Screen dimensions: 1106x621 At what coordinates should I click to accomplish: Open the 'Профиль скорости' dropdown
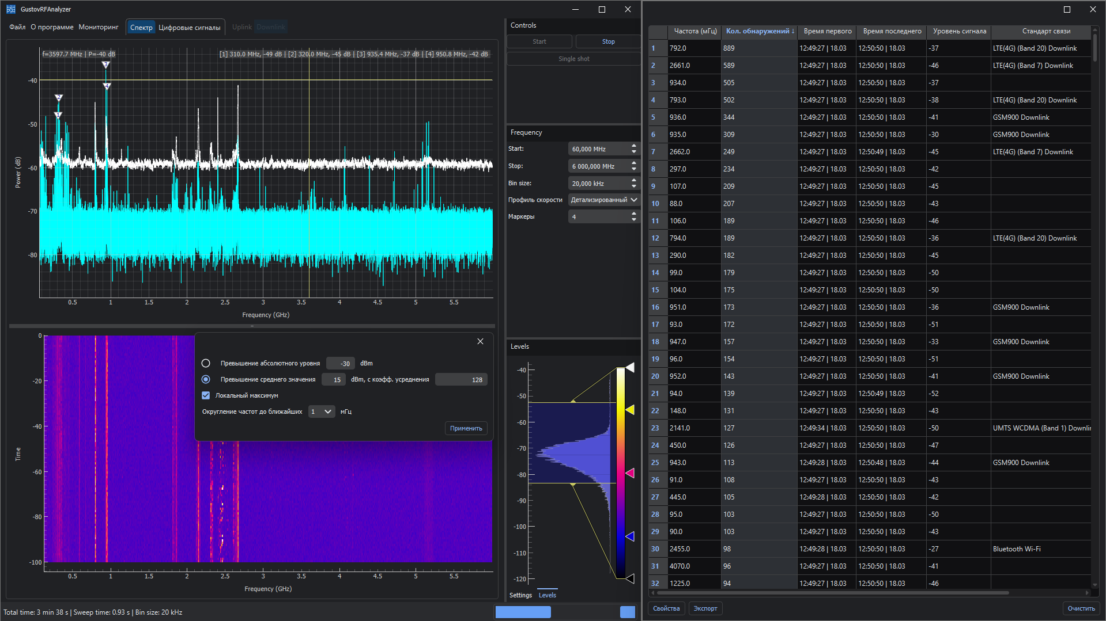tap(603, 200)
